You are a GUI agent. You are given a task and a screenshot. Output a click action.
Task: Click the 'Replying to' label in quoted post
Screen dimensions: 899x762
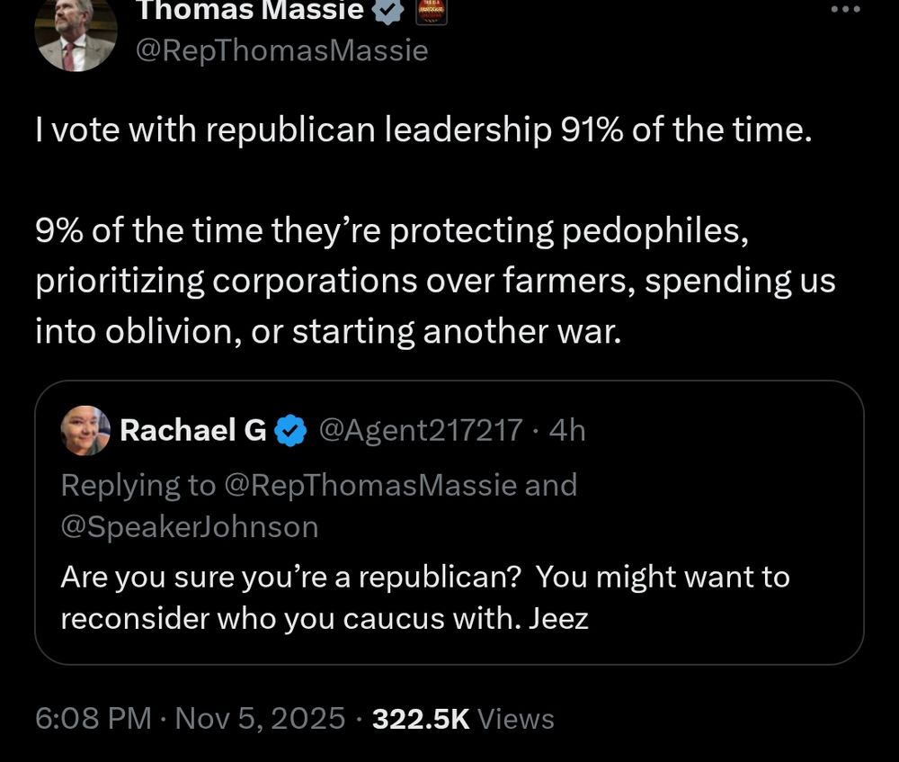pos(138,485)
